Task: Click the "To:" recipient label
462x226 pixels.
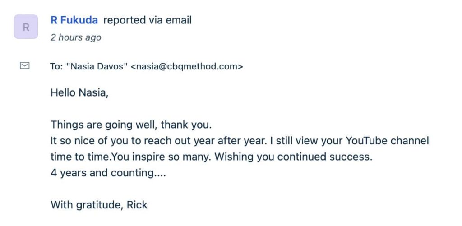Action: click(x=56, y=66)
